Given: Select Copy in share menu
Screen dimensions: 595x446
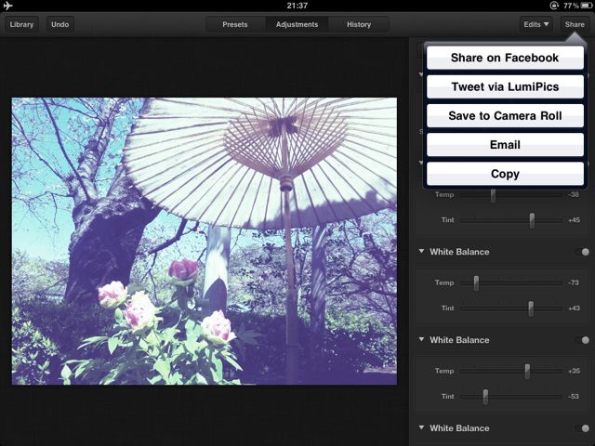Looking at the screenshot, I should point(505,174).
